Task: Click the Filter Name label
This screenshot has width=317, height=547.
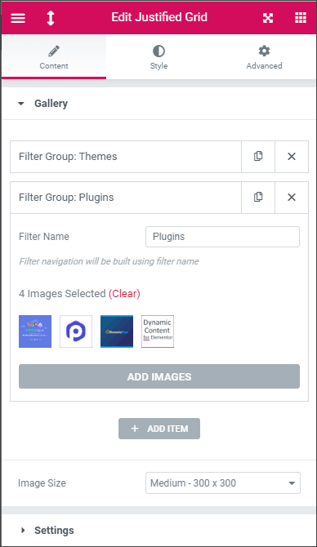Action: 44,237
